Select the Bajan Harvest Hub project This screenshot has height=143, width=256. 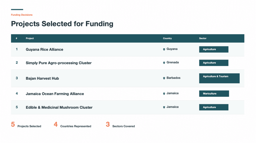point(42,78)
